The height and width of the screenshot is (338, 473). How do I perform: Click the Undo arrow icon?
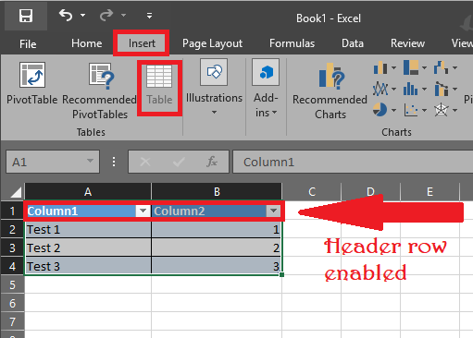click(x=66, y=15)
